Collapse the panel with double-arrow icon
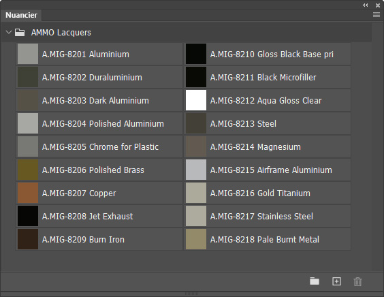 [366, 5]
